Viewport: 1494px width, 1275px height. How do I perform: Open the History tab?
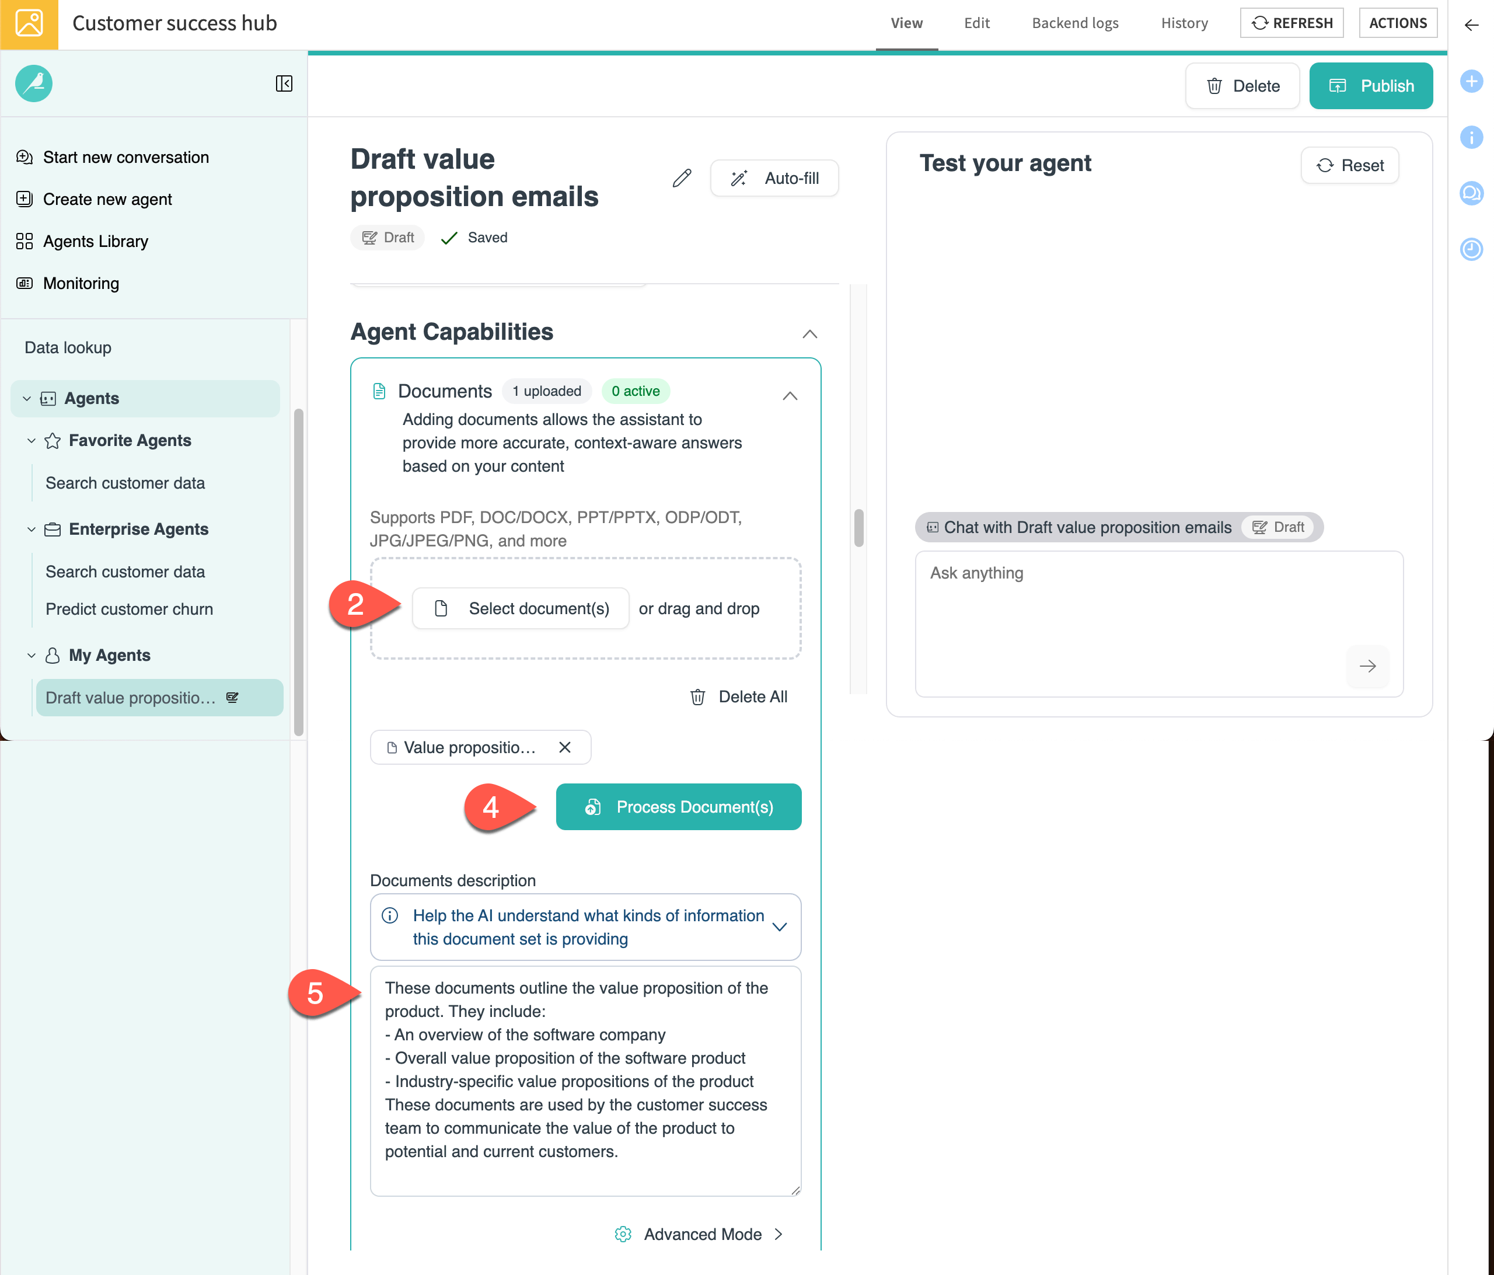[1184, 23]
